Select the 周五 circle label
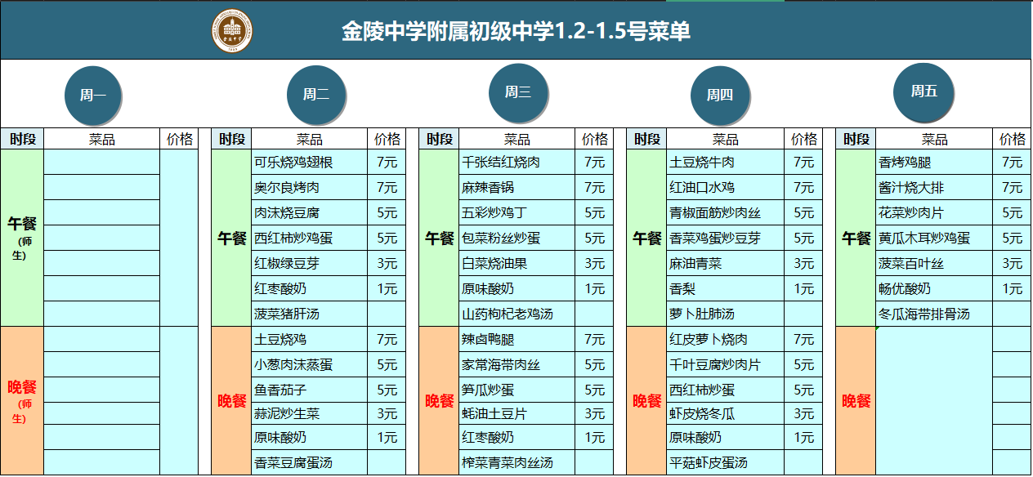 pyautogui.click(x=923, y=91)
